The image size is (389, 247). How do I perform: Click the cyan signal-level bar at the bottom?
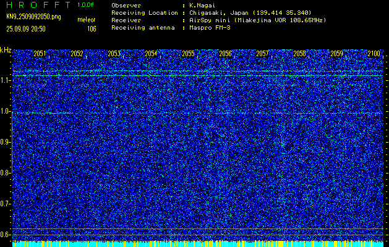pos(198,244)
